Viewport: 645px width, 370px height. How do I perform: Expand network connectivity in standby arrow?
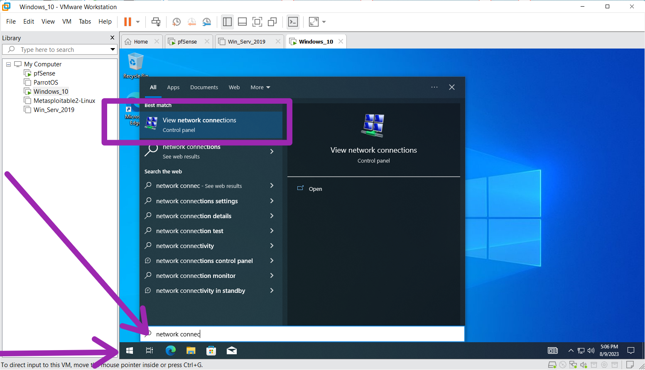pos(272,290)
